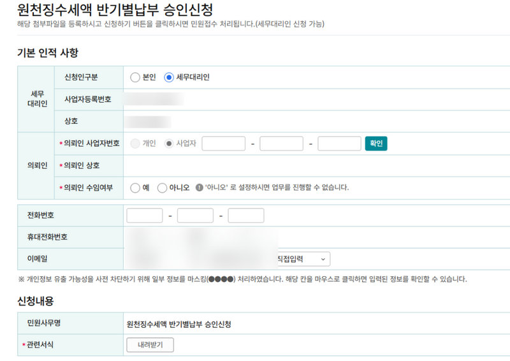The image size is (510, 361).
Task: Click first 의뢰인 사업자번호 input box
Action: click(x=223, y=144)
